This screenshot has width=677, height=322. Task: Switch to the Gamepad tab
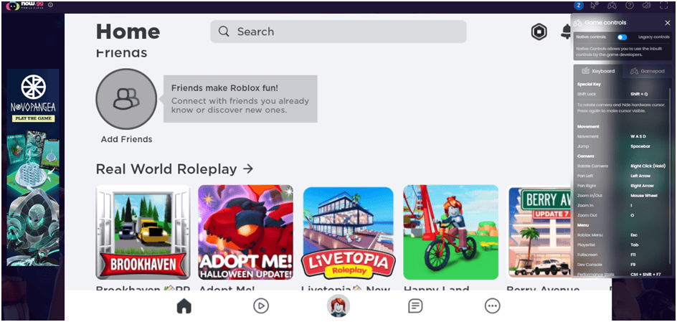point(647,71)
